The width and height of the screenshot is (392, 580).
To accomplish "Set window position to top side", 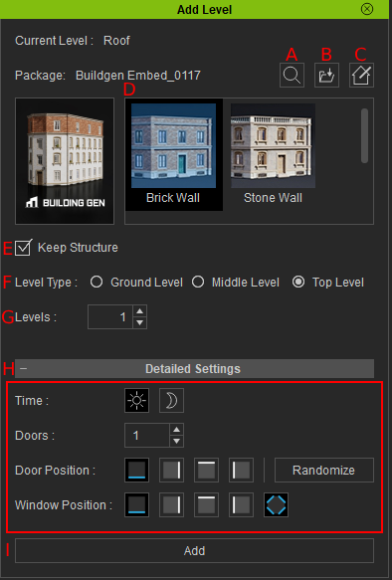I will (206, 504).
